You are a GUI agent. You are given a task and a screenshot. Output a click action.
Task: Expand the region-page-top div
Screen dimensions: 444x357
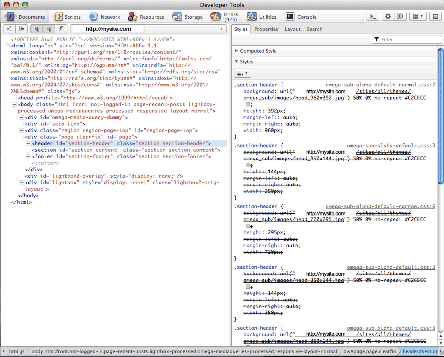(x=21, y=130)
